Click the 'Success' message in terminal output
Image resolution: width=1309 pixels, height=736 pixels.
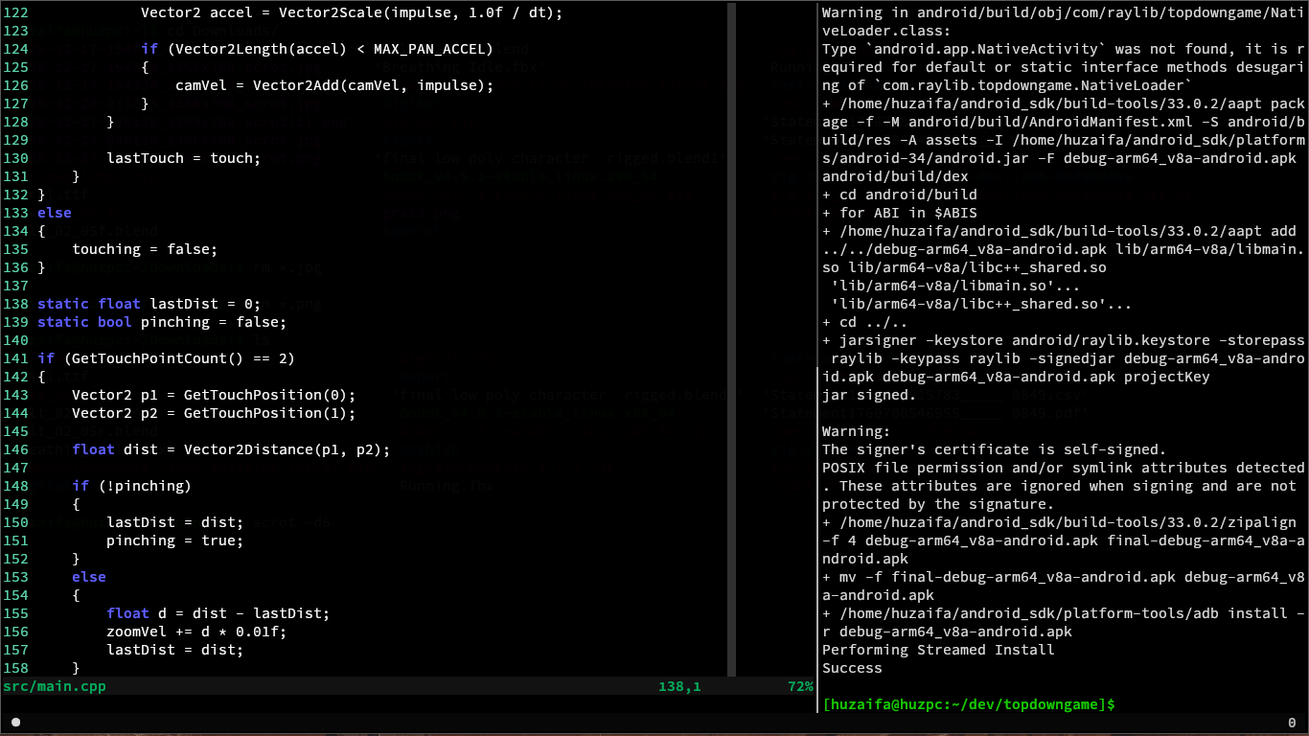pos(852,668)
